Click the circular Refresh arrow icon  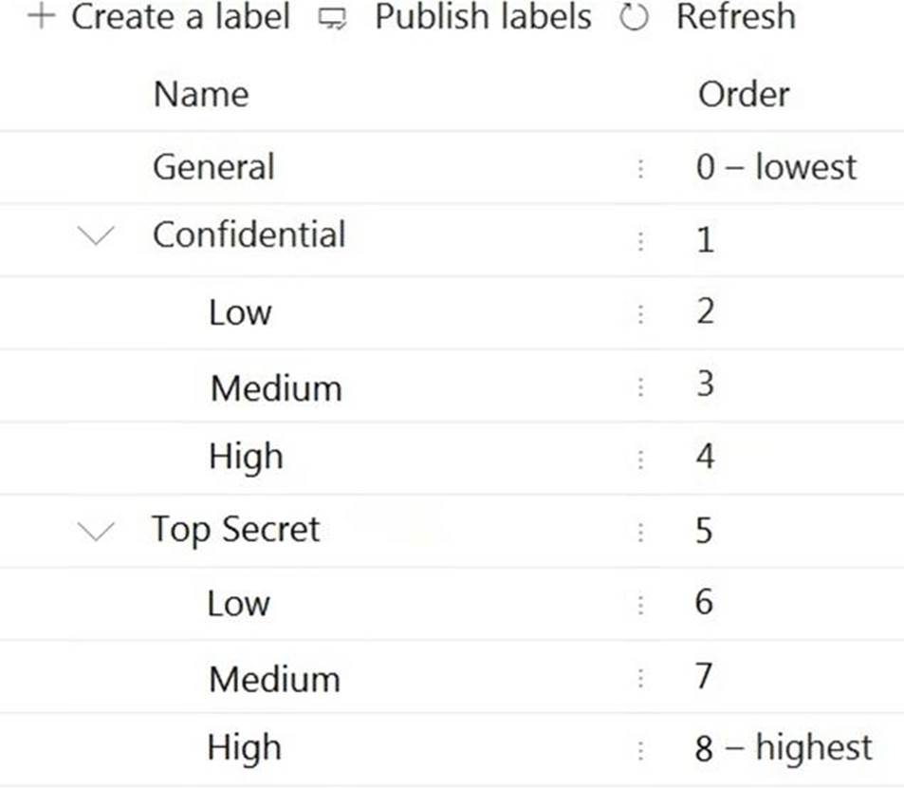coord(634,18)
